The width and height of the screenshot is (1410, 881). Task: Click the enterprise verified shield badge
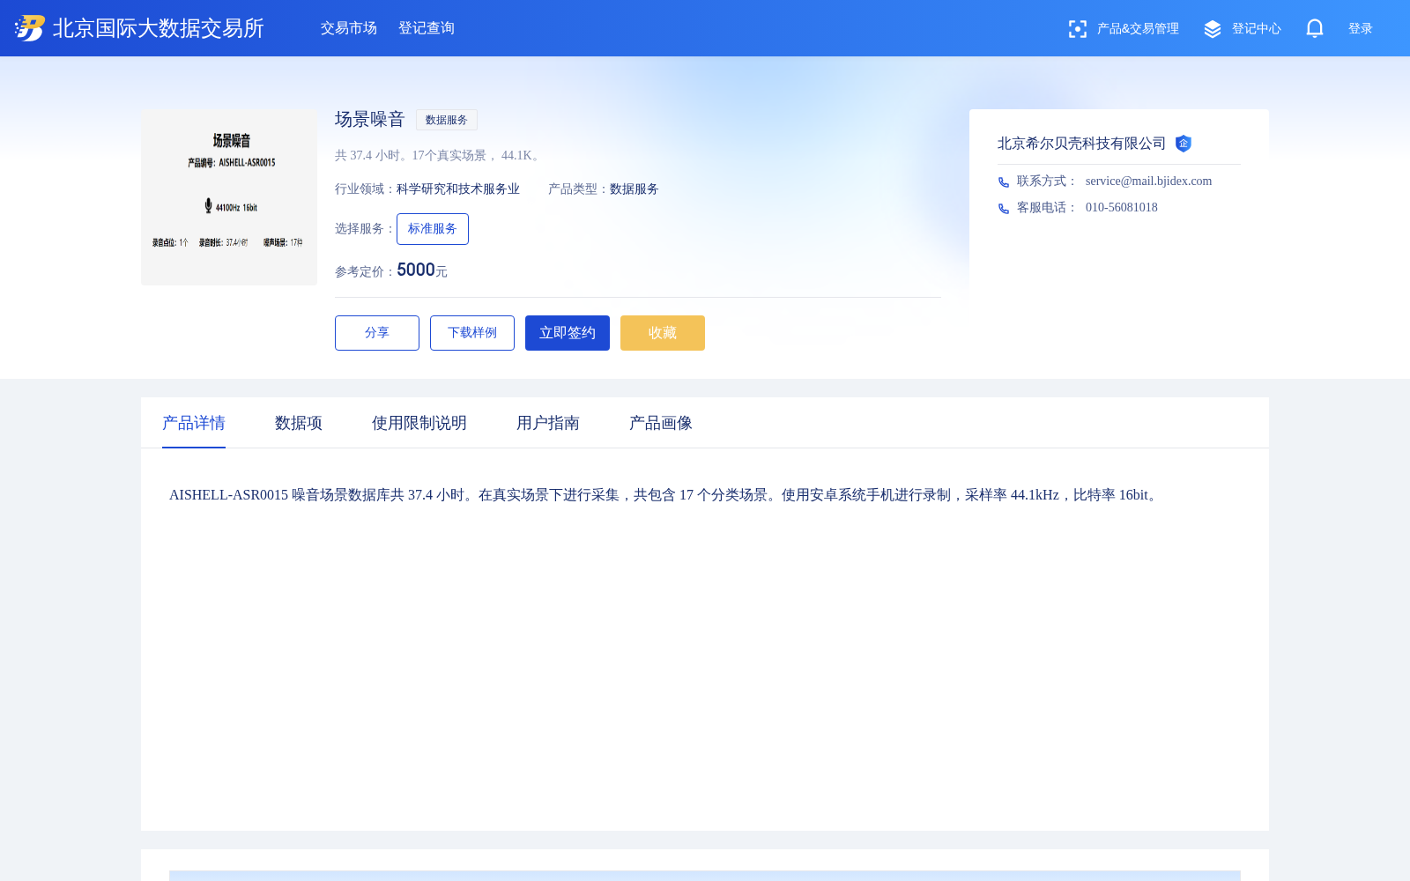click(x=1184, y=144)
